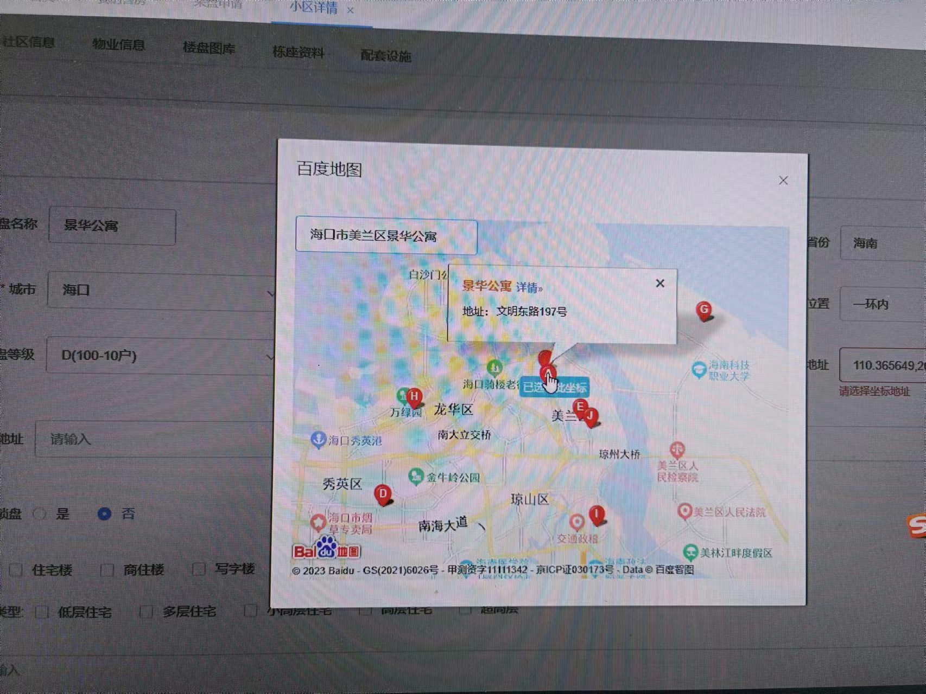Check the 商住楼 checkbox

[x=107, y=569]
